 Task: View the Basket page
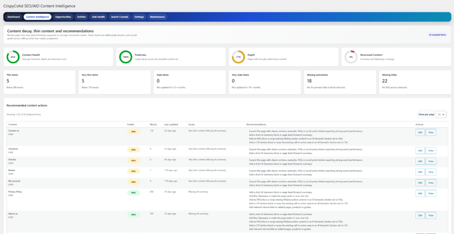(431, 172)
